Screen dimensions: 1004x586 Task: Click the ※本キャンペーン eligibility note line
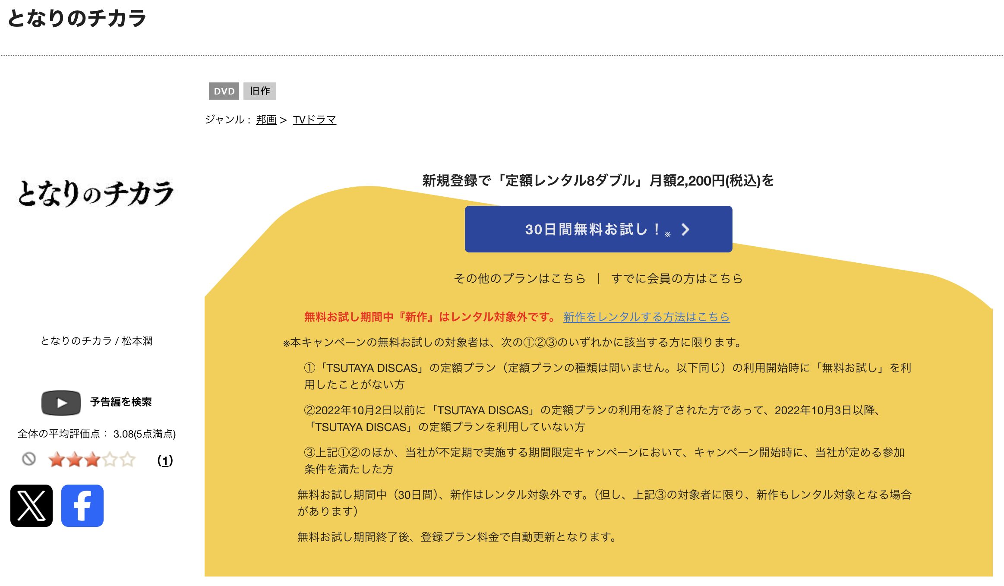tap(512, 342)
